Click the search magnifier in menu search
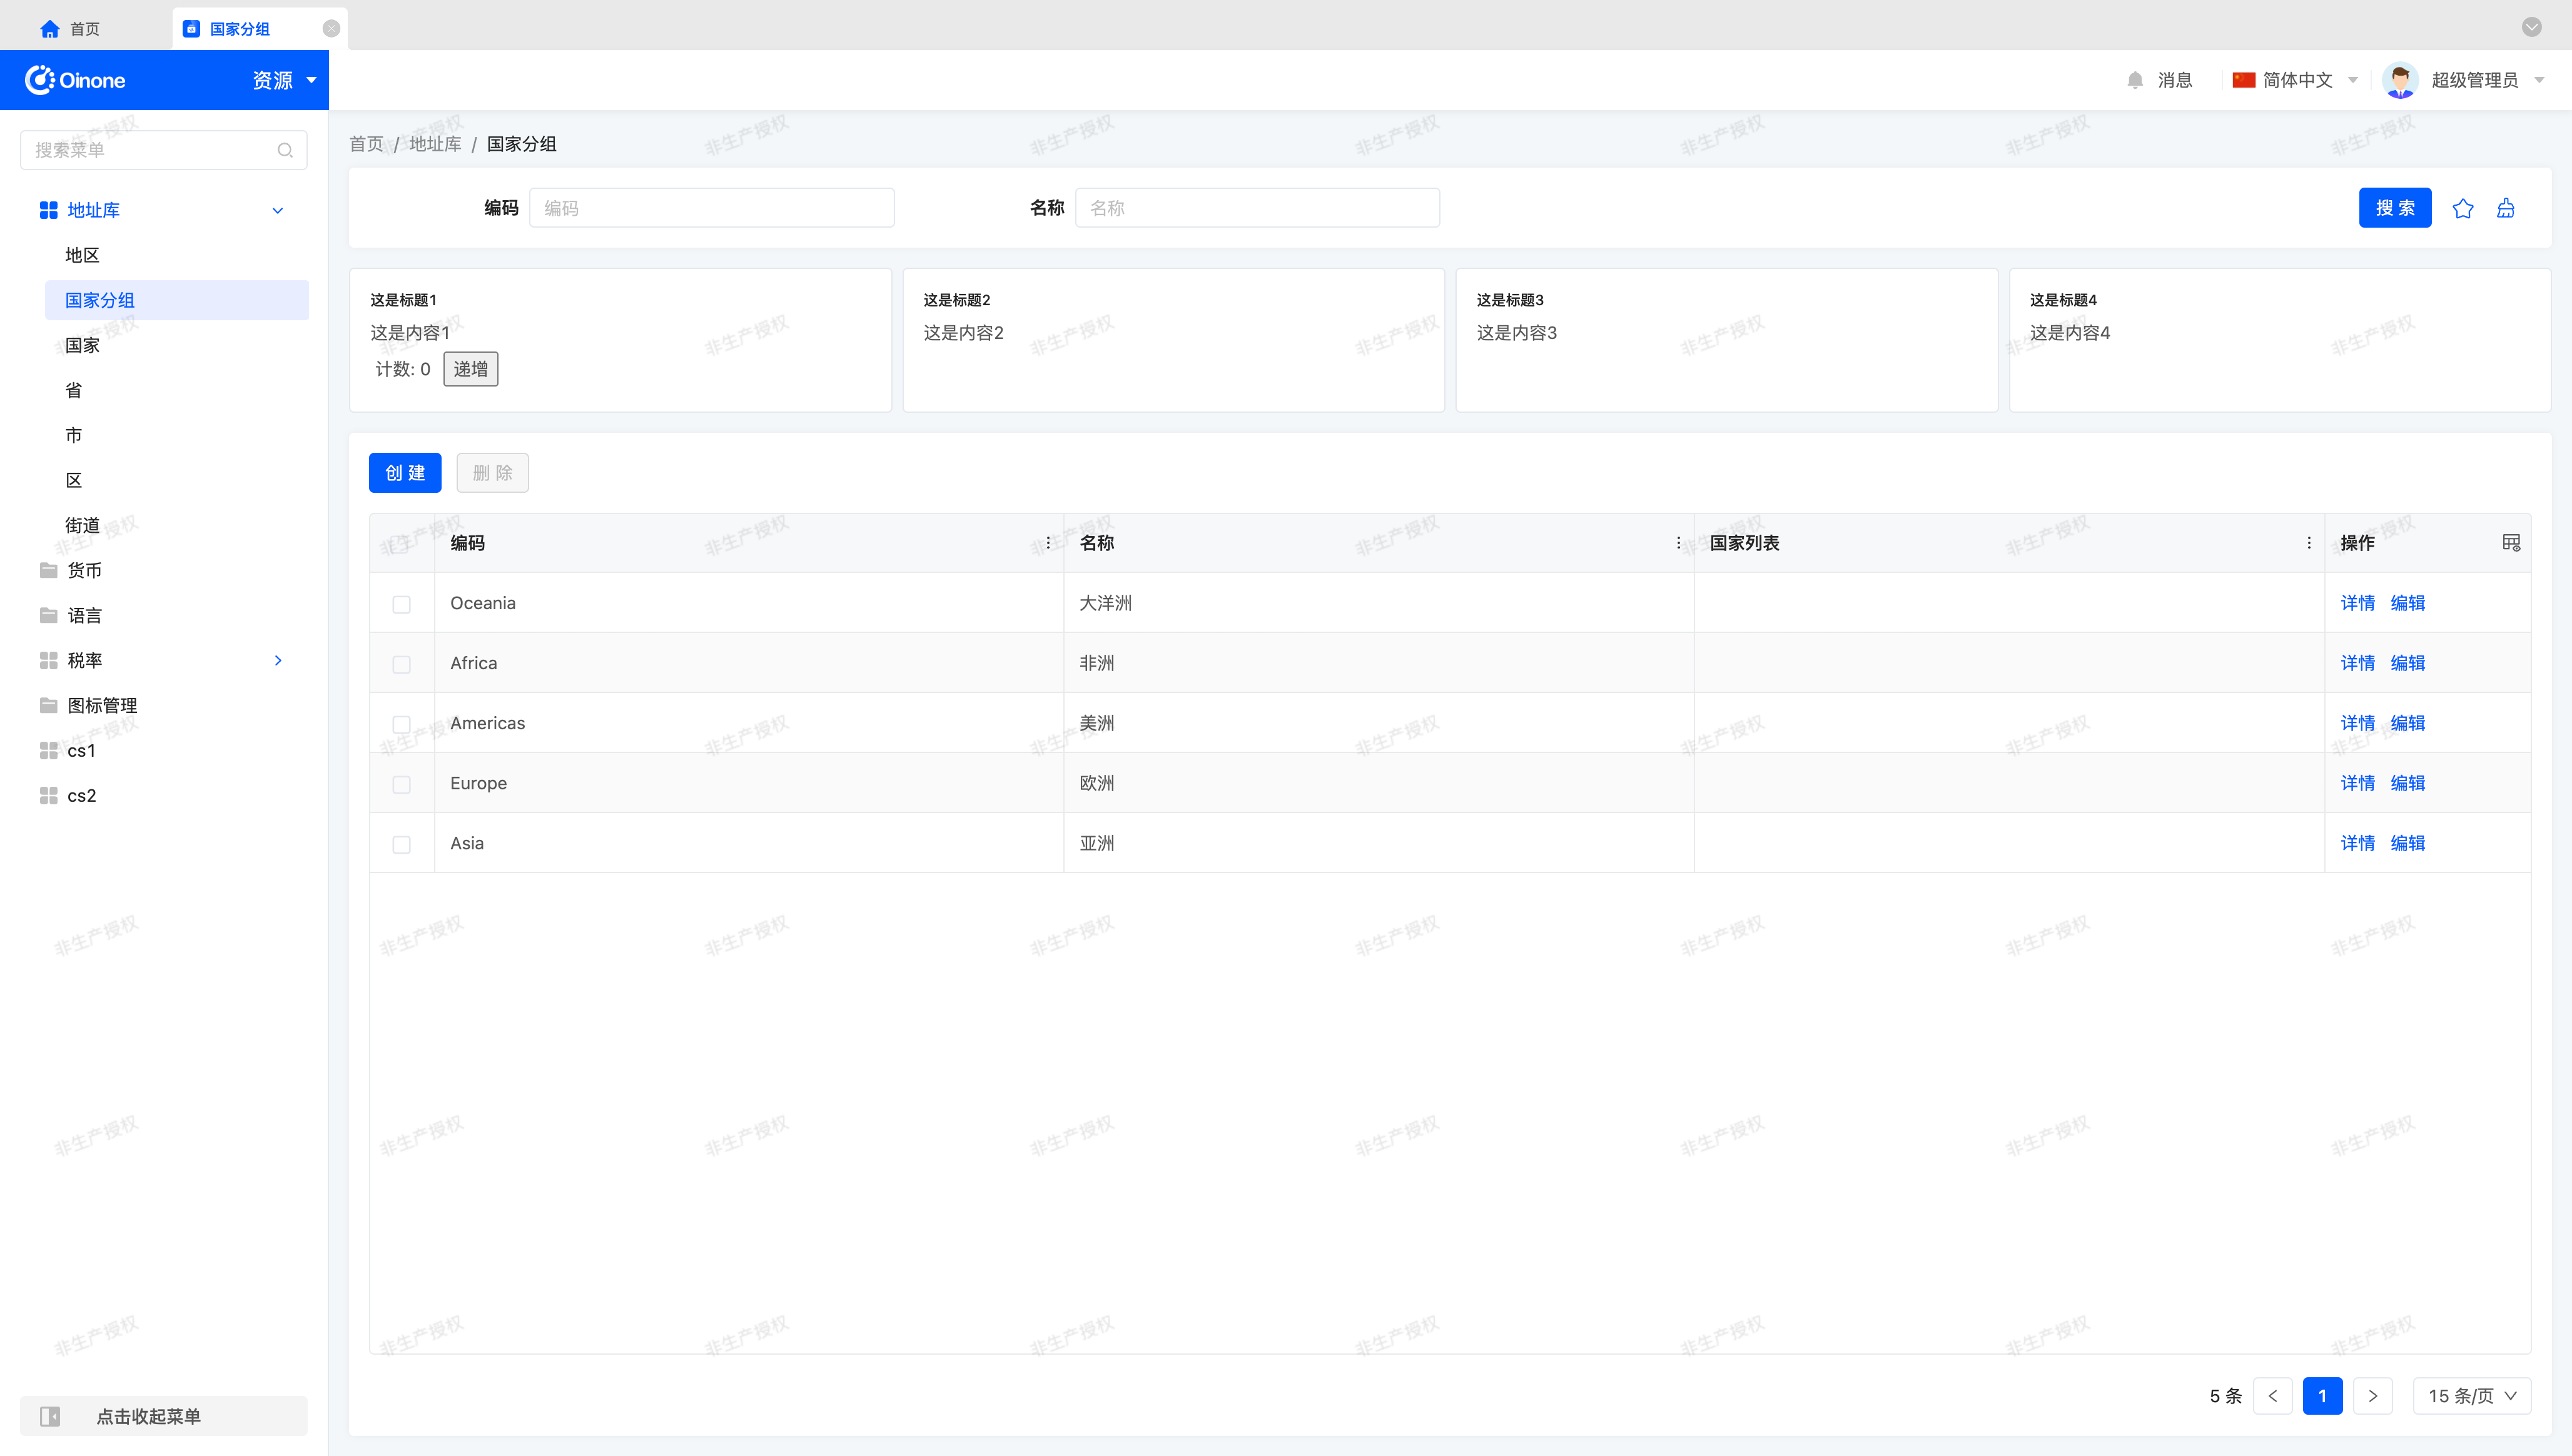The image size is (2572, 1456). click(x=285, y=150)
